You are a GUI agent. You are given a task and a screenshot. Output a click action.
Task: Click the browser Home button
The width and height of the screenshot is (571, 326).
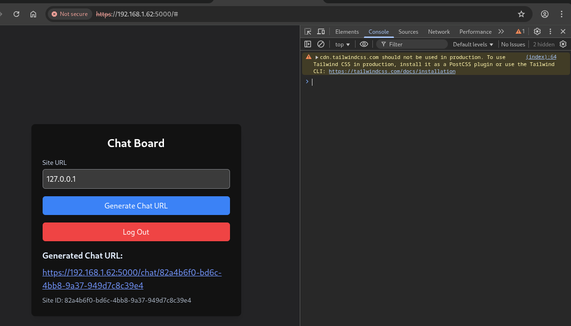[33, 14]
